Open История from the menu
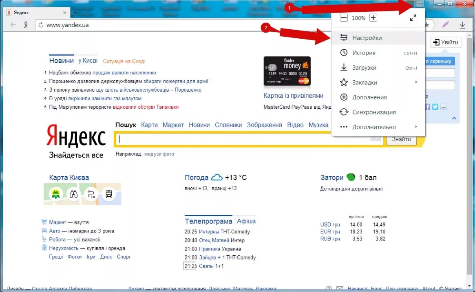The width and height of the screenshot is (475, 292). pos(378,53)
